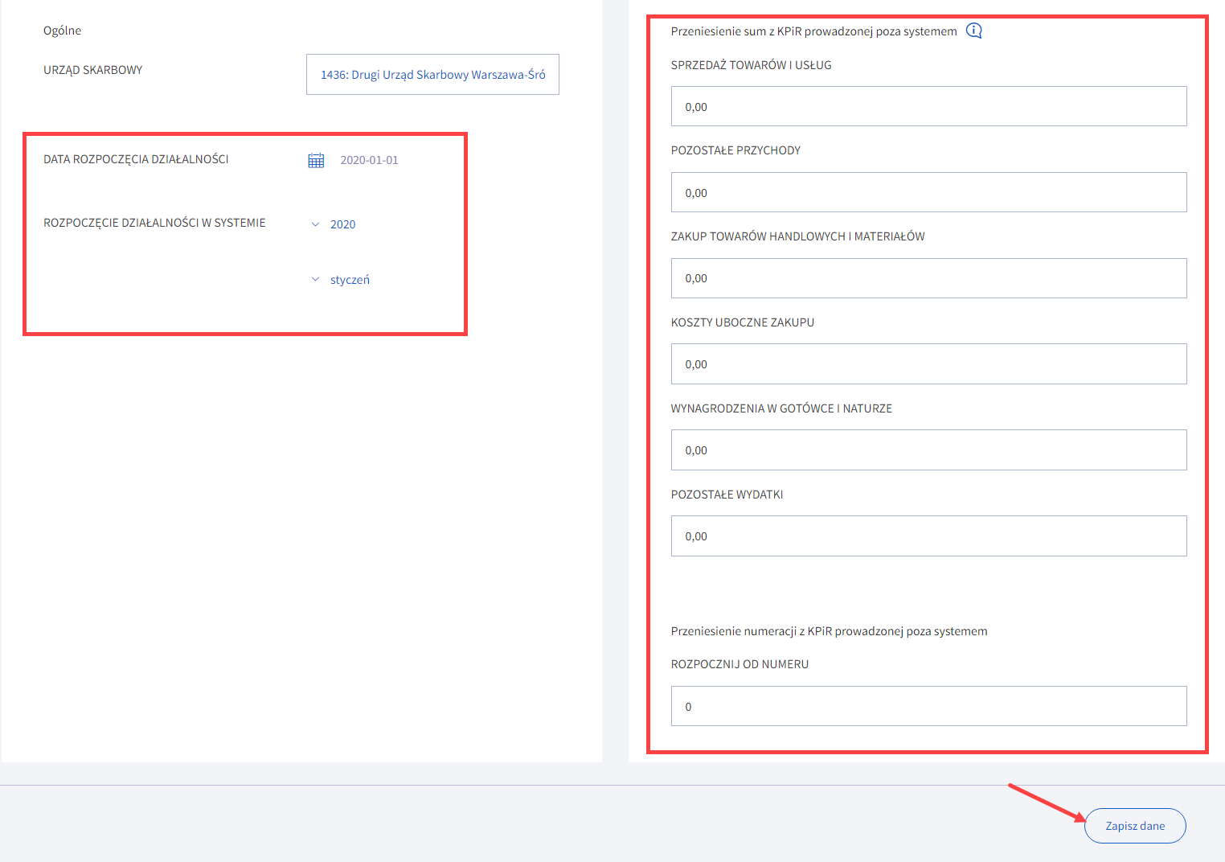Open the calendar date picker icon

[316, 160]
